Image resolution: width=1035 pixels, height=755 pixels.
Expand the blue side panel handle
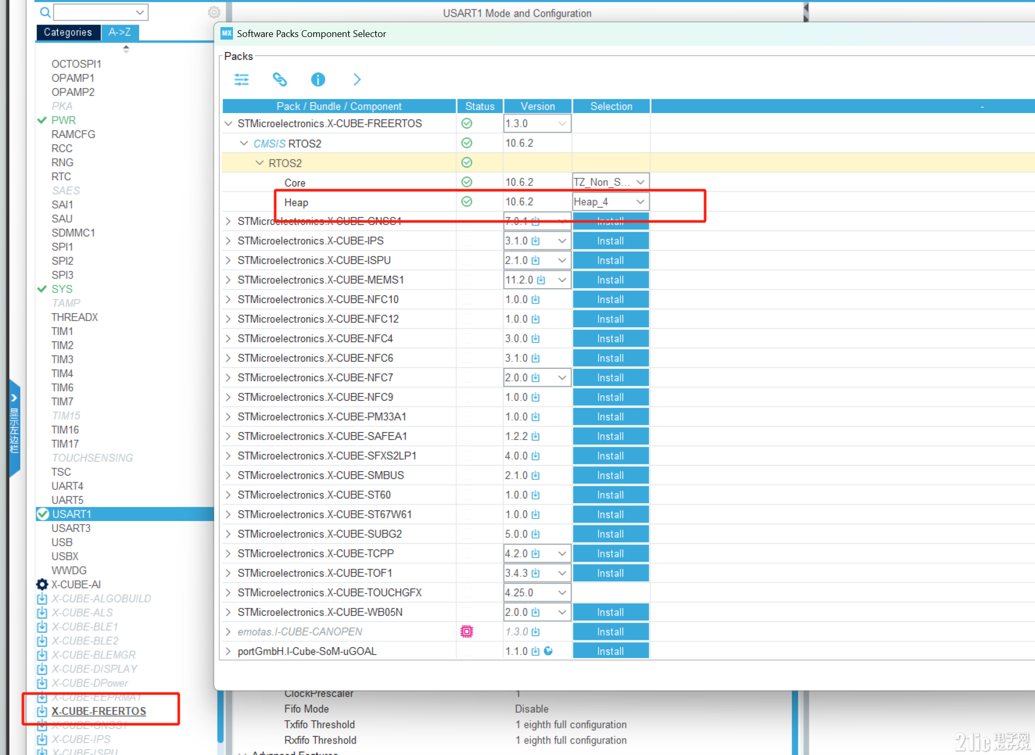[x=15, y=428]
